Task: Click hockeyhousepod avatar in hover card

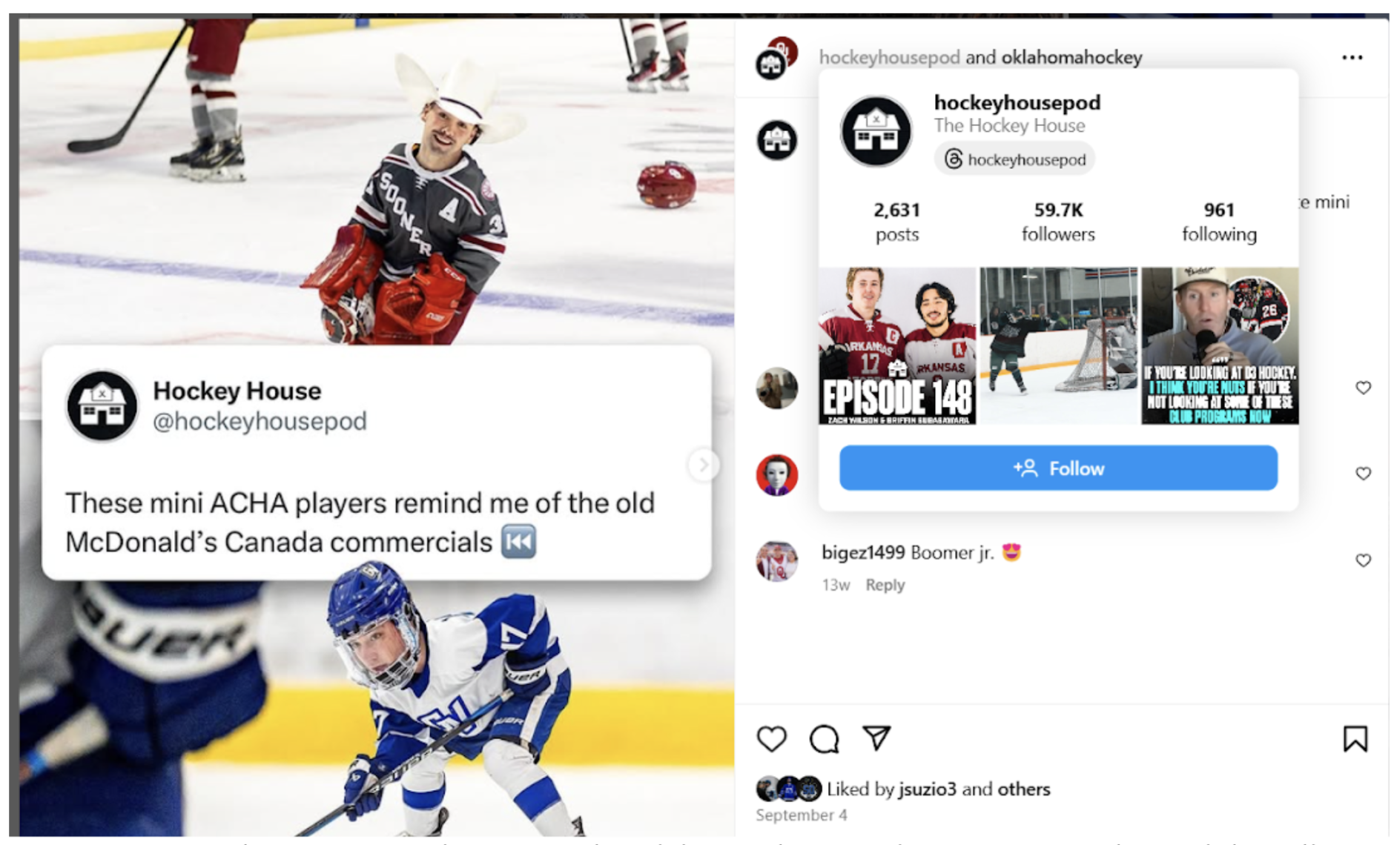Action: coord(876,132)
